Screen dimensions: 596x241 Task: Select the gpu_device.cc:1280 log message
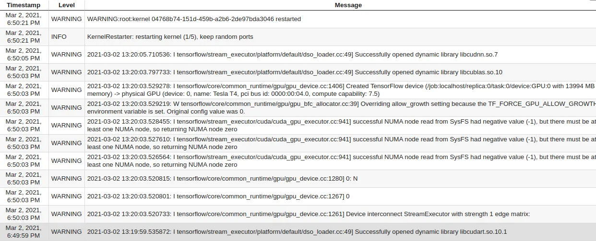click(222, 179)
